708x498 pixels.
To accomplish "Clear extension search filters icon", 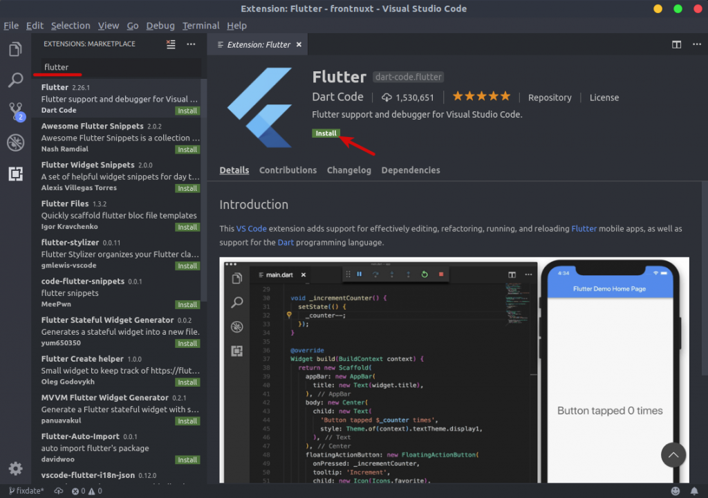I will tap(171, 44).
